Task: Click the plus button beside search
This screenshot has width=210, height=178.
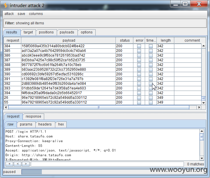Action: coord(9,164)
